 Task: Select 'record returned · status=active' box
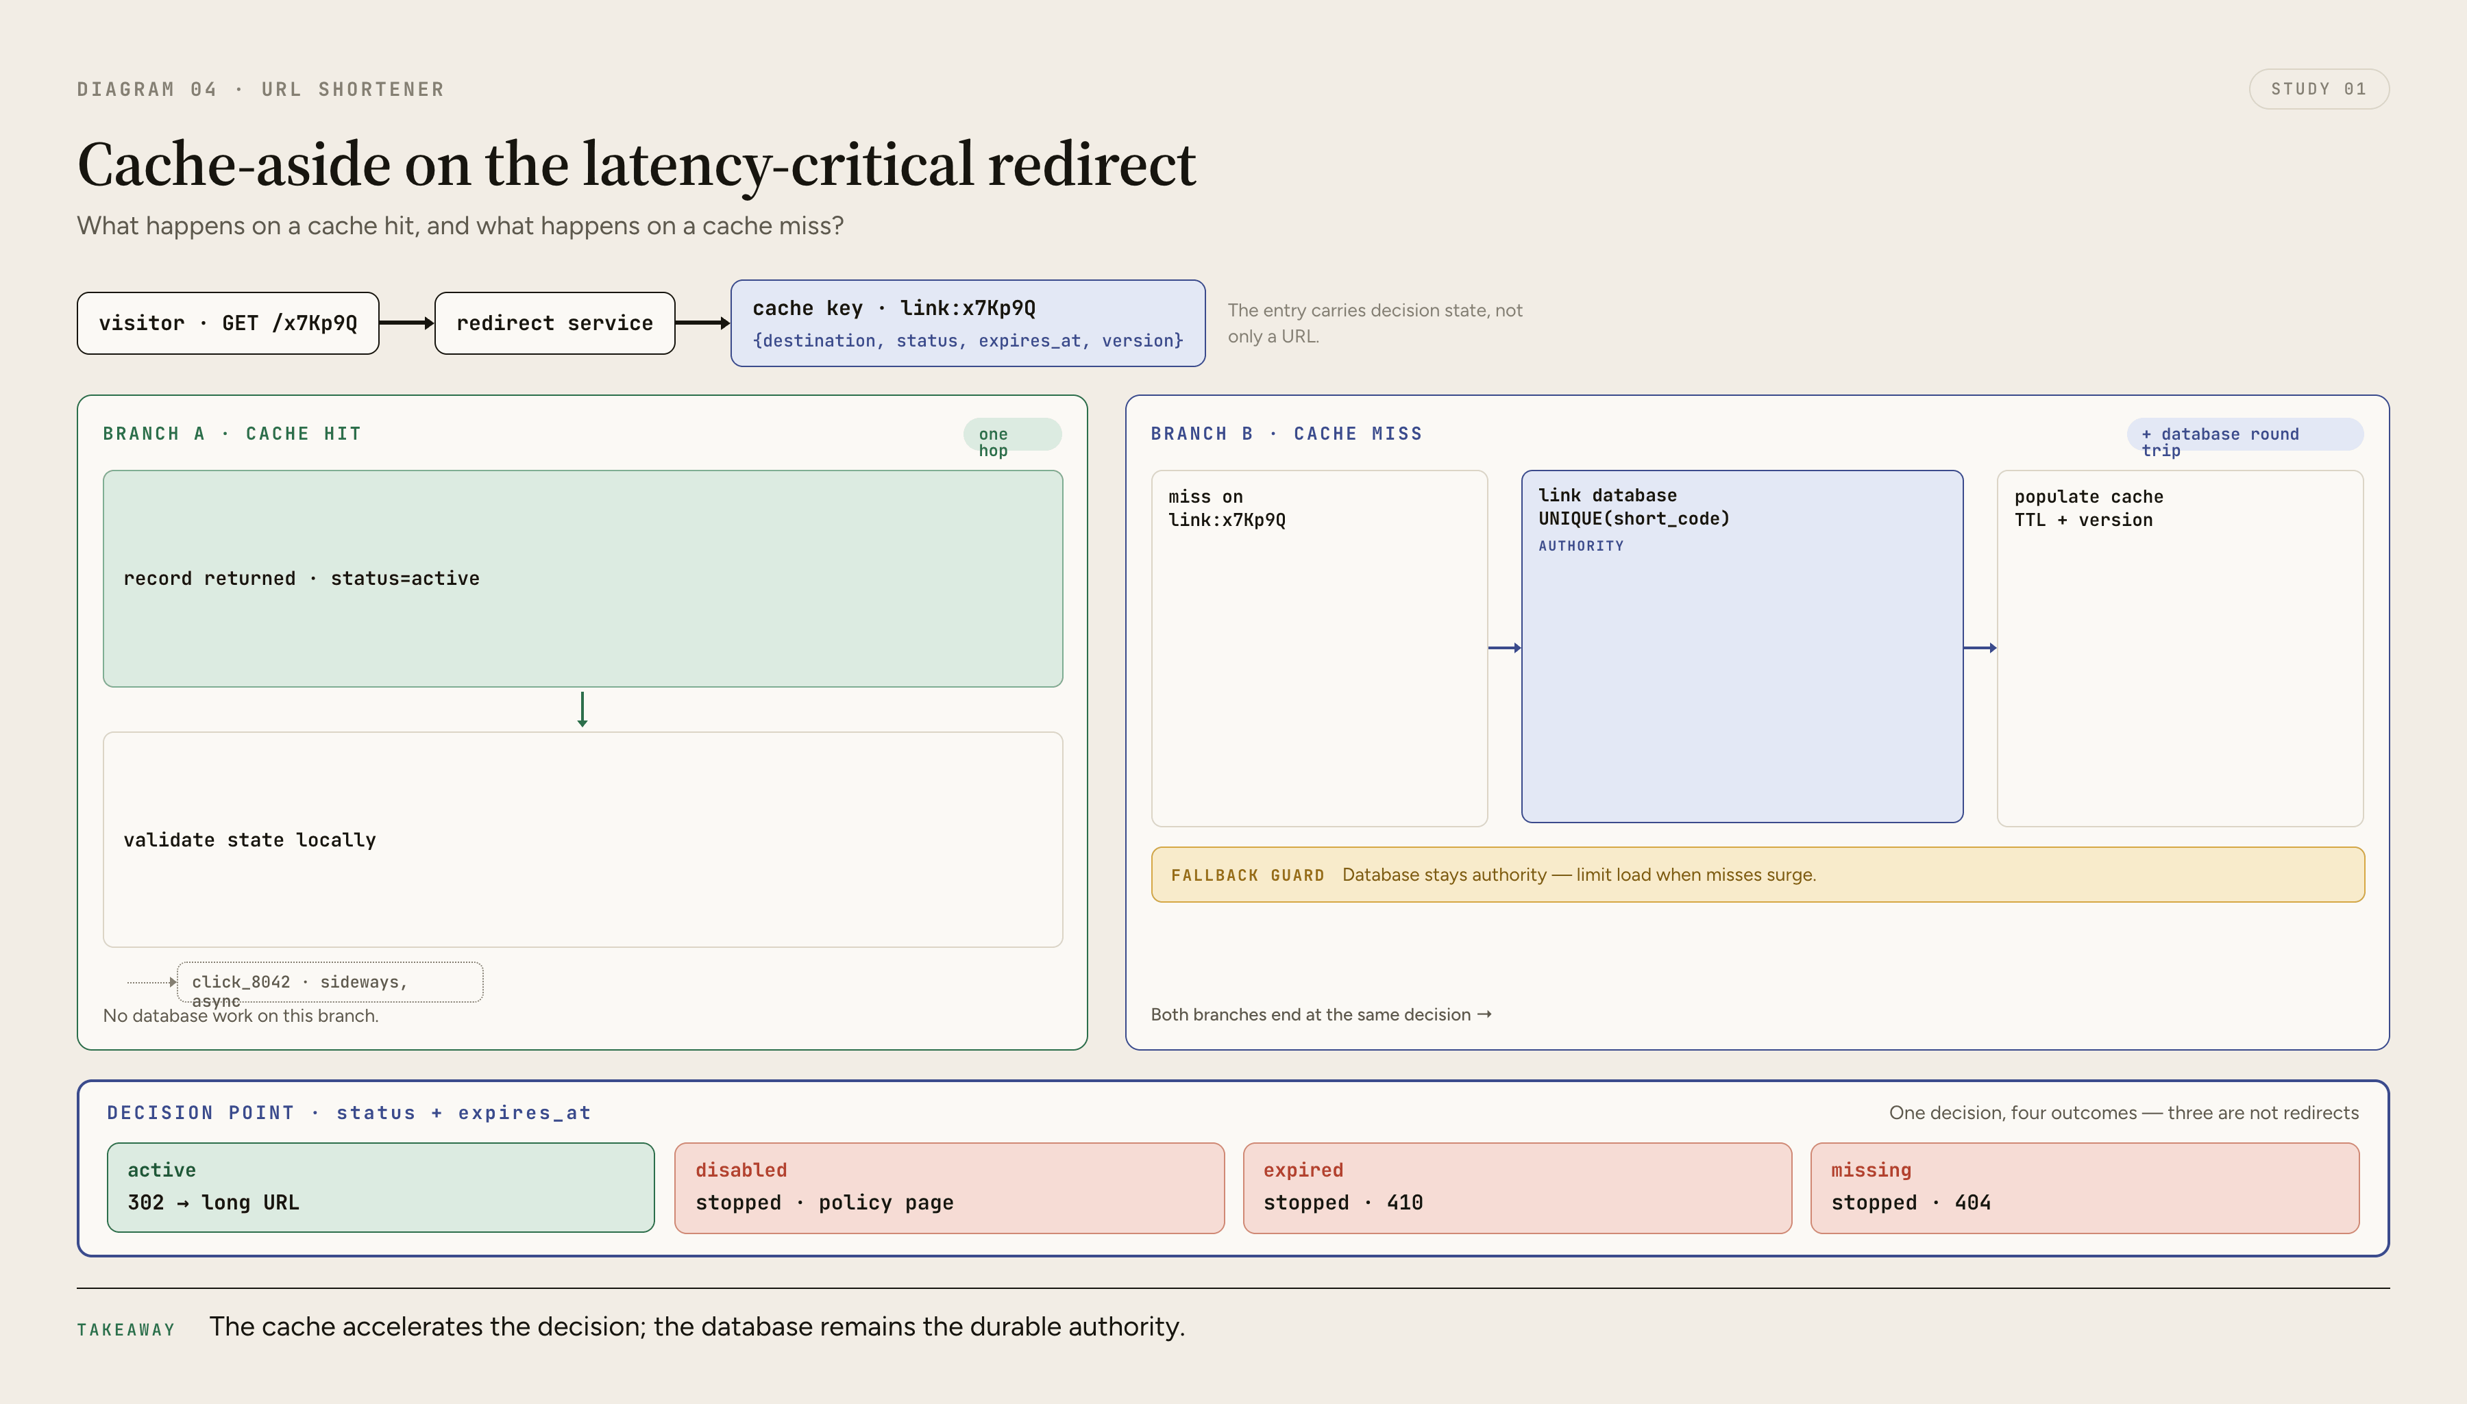point(582,579)
